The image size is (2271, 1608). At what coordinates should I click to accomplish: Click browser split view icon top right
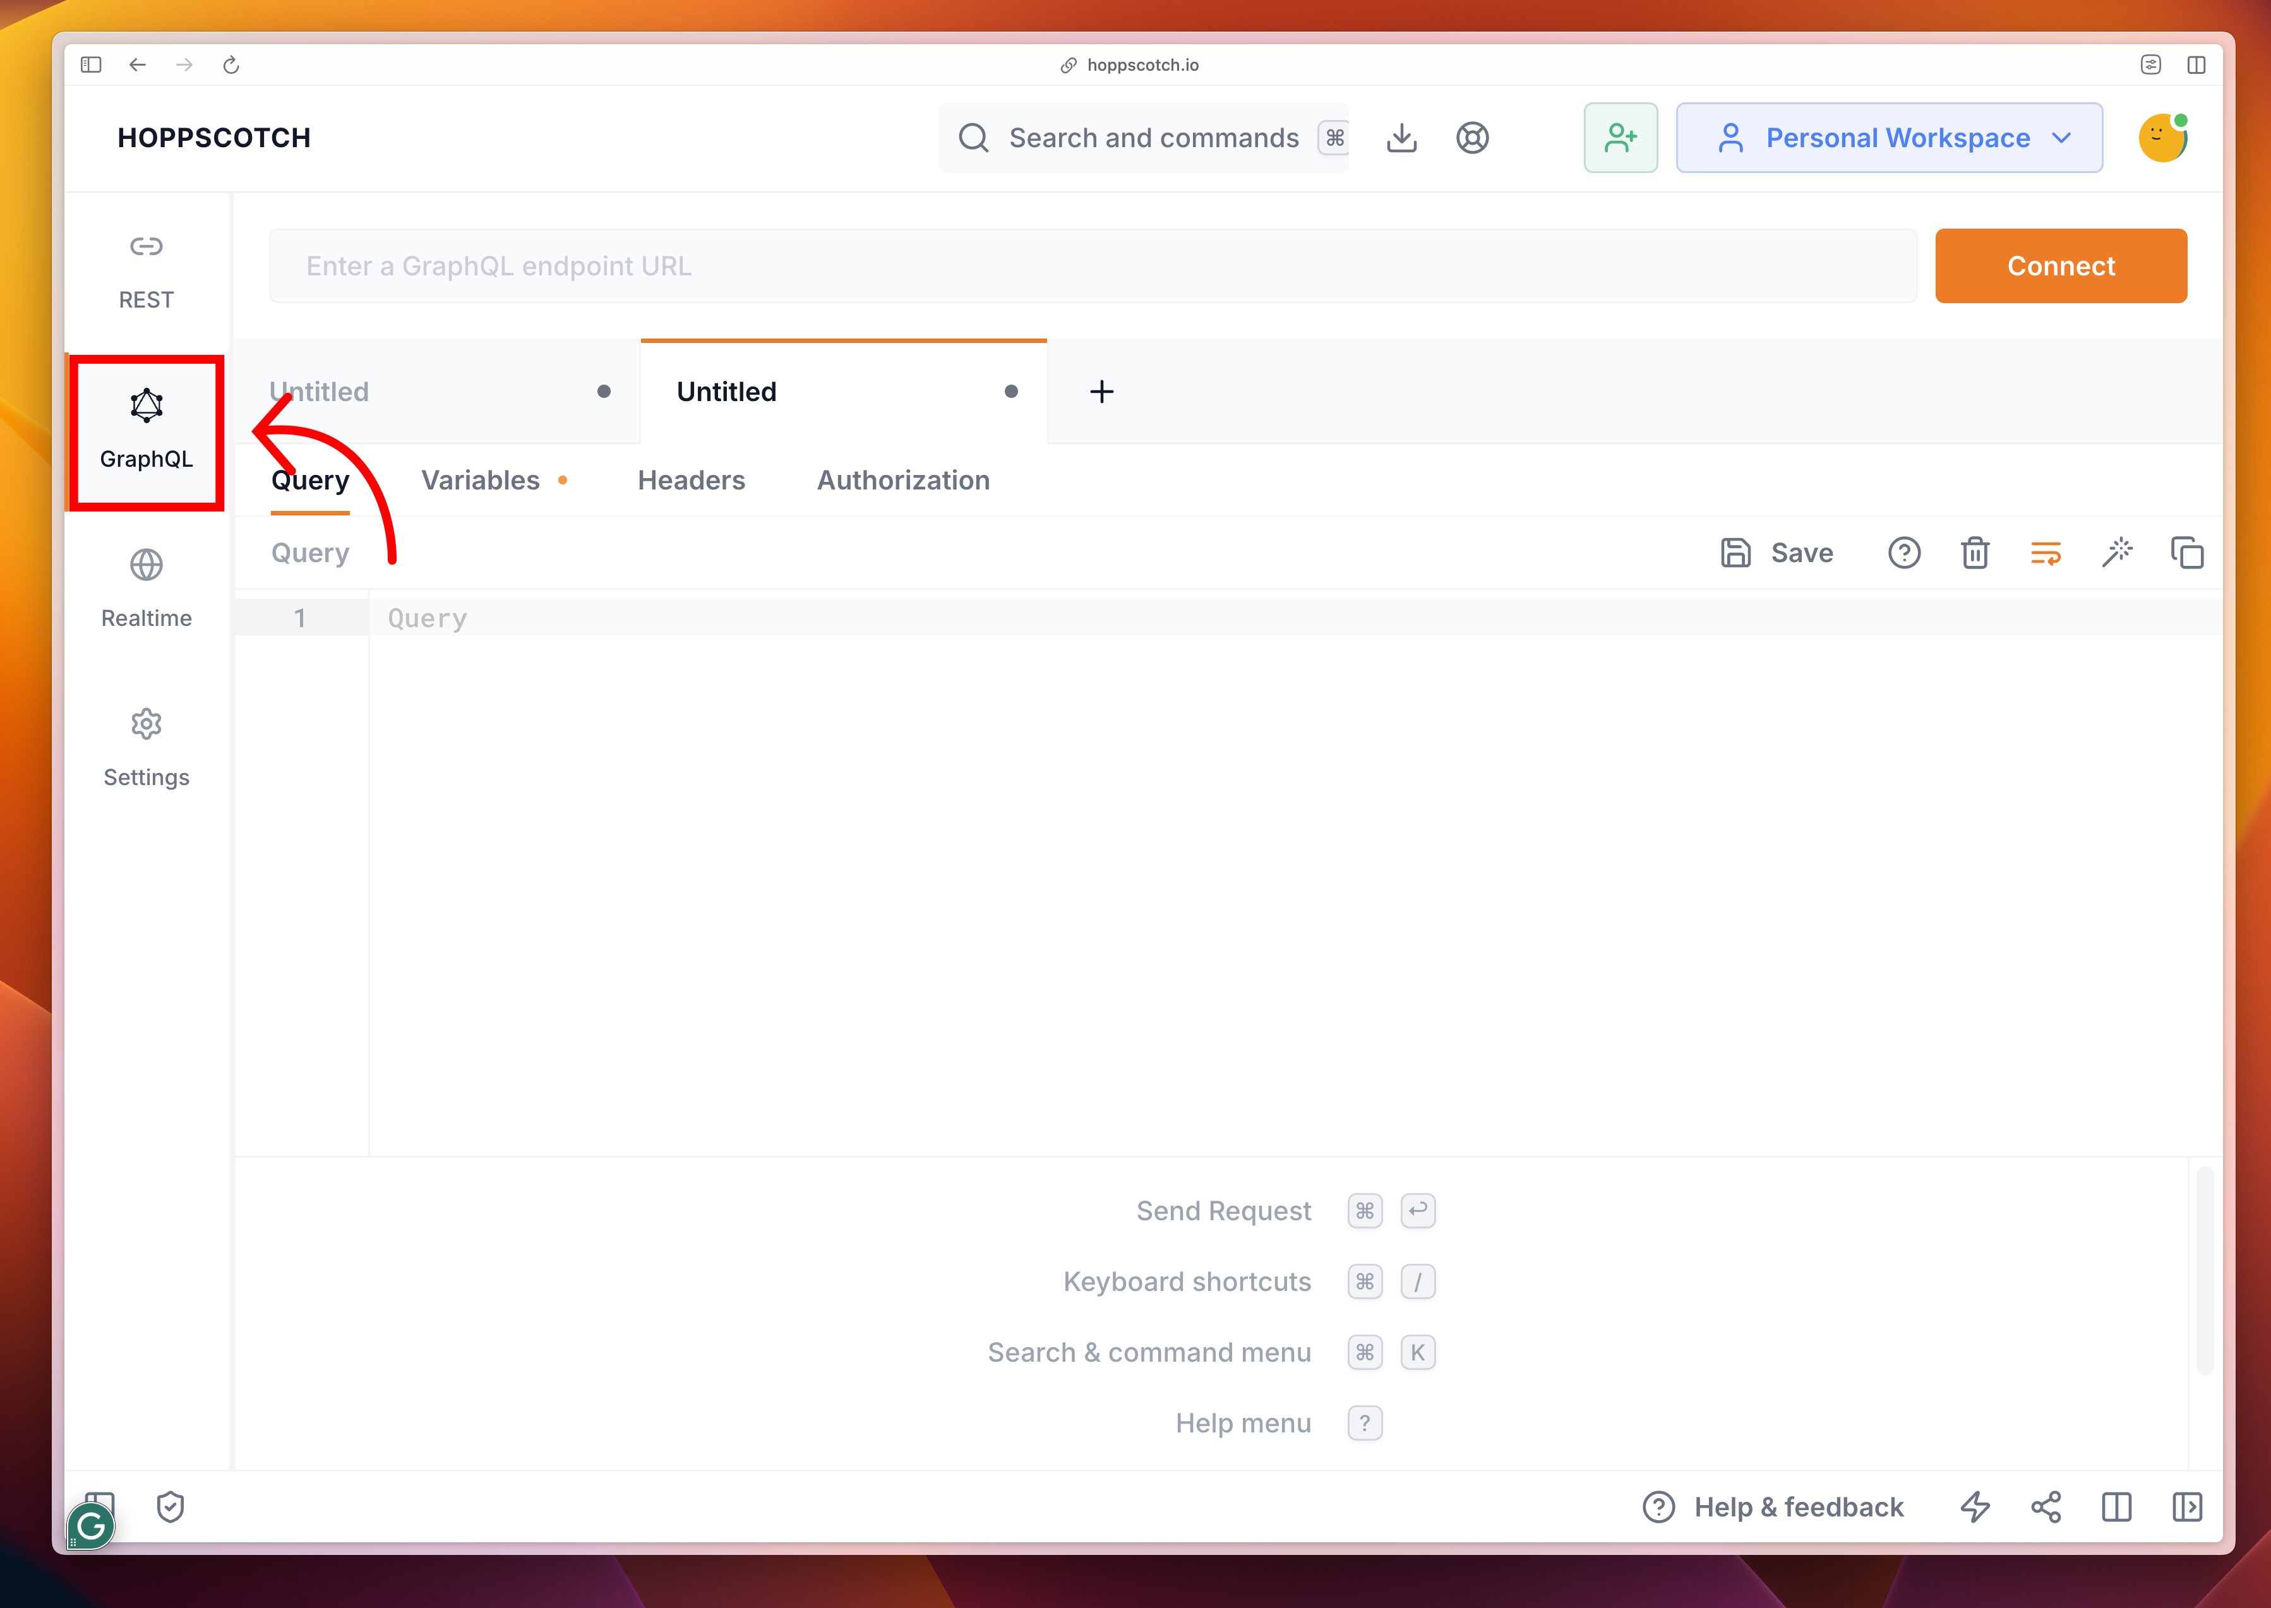coord(2196,64)
